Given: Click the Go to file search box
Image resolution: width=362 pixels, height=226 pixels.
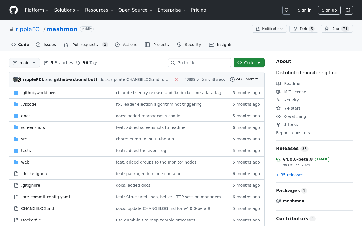Looking at the screenshot, I should click(x=199, y=62).
